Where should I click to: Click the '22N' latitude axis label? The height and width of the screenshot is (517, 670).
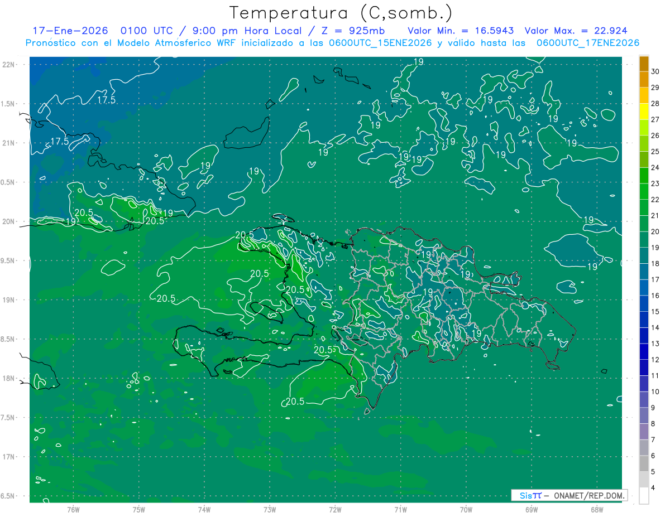pyautogui.click(x=8, y=65)
